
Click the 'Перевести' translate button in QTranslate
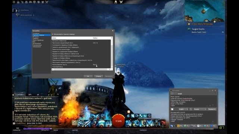[x=212, y=109]
